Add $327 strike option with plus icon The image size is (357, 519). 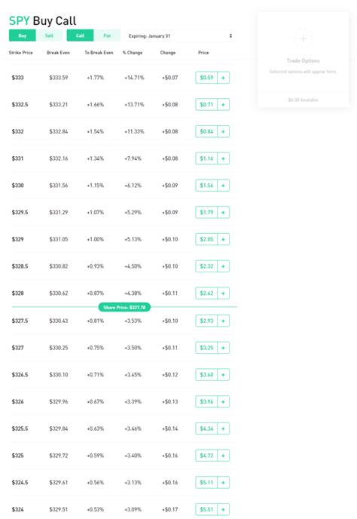coord(223,348)
